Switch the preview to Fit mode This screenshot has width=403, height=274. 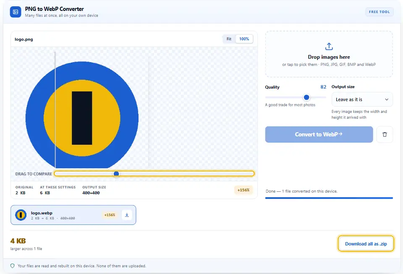tap(229, 39)
